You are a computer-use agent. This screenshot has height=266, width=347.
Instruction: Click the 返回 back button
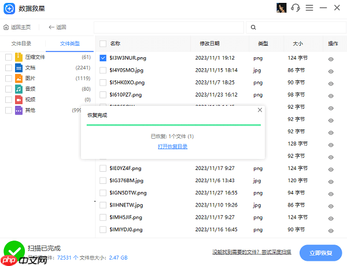[57, 27]
